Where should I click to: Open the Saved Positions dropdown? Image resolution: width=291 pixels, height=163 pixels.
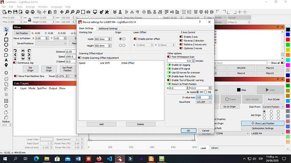click(x=51, y=43)
